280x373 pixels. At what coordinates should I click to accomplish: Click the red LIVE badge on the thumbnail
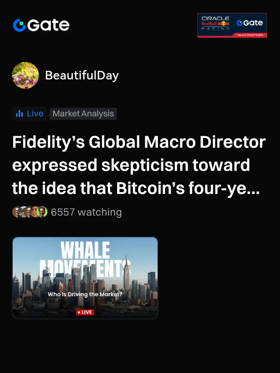tap(85, 312)
